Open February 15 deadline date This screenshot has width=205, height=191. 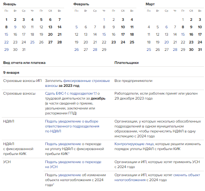click(104, 35)
